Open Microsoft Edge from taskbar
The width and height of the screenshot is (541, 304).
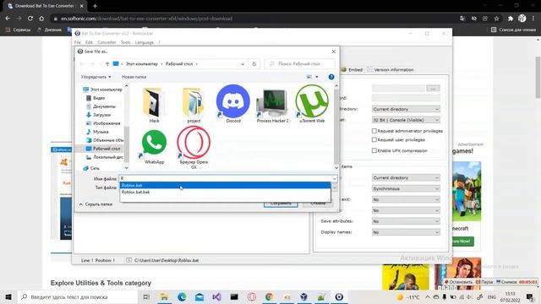coord(182,296)
